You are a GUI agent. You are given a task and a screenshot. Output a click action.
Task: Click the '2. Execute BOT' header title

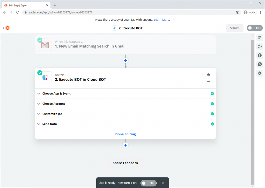[x=131, y=28]
